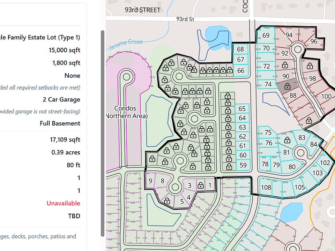Select lot 66 on the map
The image size is (335, 251).
241,71
